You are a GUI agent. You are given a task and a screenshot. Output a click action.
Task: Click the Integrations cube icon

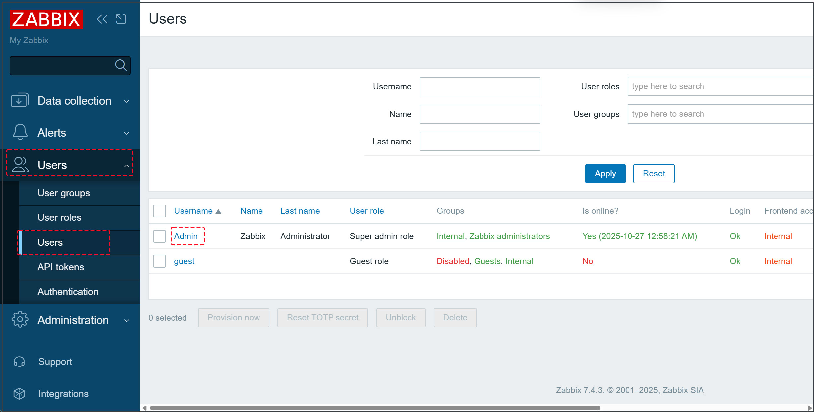coord(19,393)
